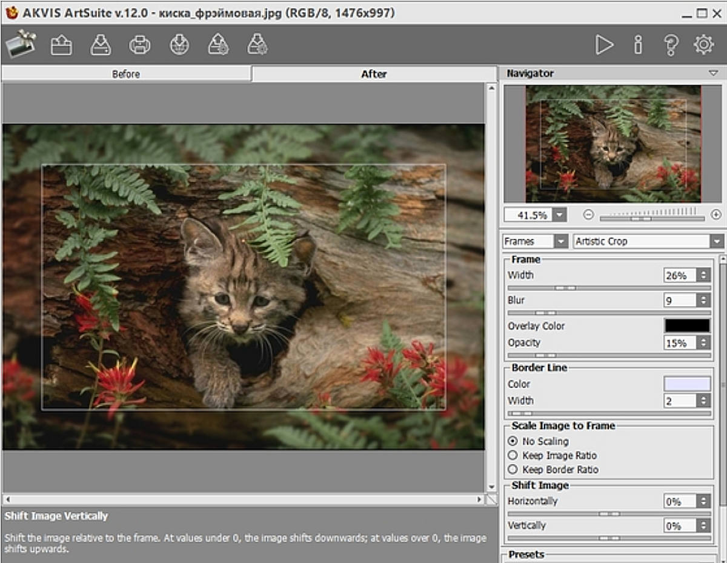Screen dimensions: 727x563
Task: Print the image using printer icon
Action: point(139,45)
